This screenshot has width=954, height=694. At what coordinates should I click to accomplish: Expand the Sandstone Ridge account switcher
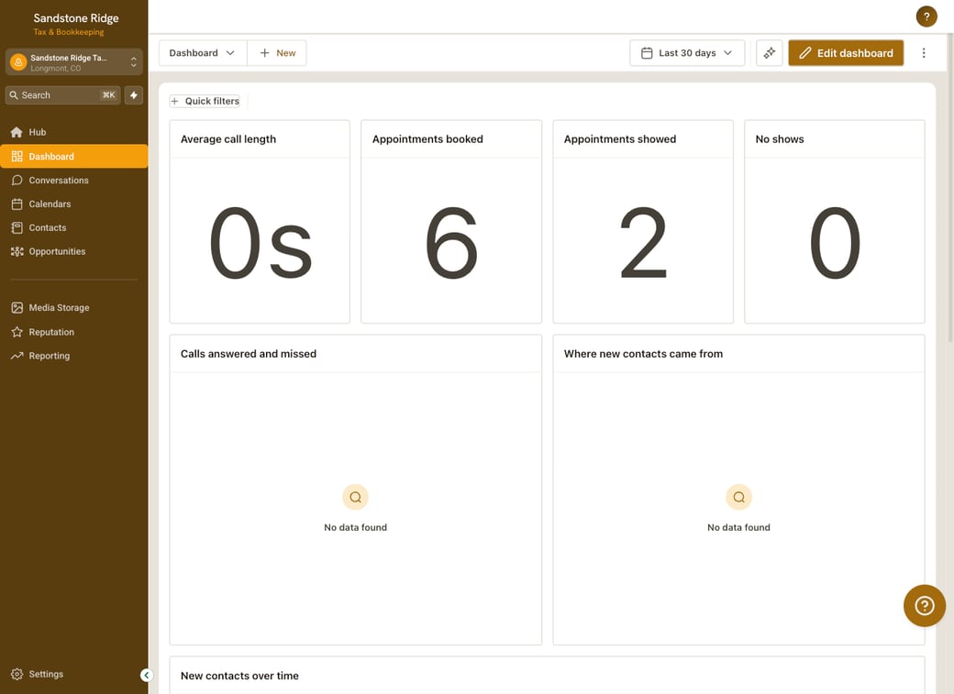coord(73,62)
